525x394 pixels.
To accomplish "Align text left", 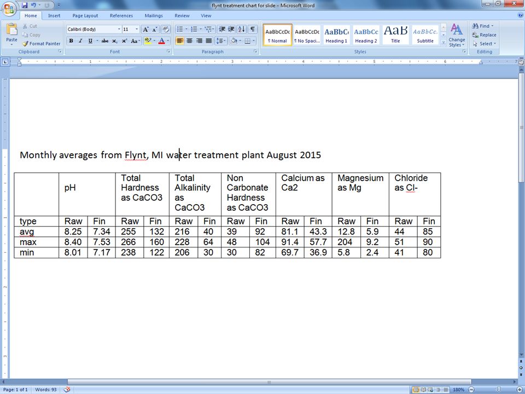I will point(180,41).
